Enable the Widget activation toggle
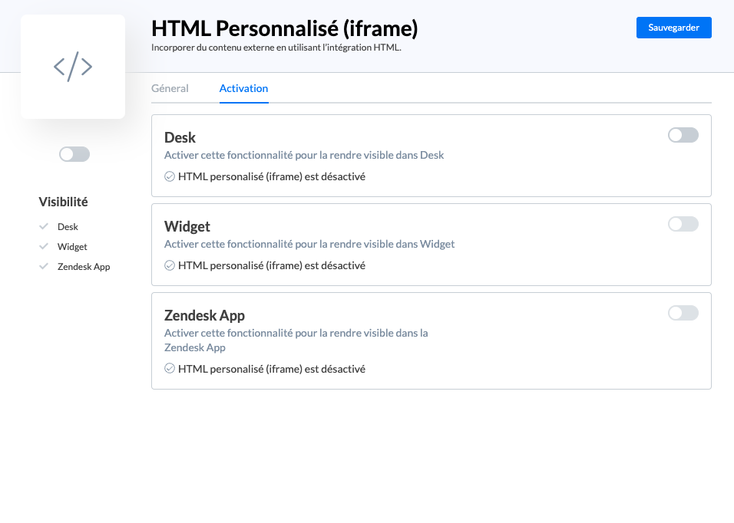The height and width of the screenshot is (523, 734). 683,224
